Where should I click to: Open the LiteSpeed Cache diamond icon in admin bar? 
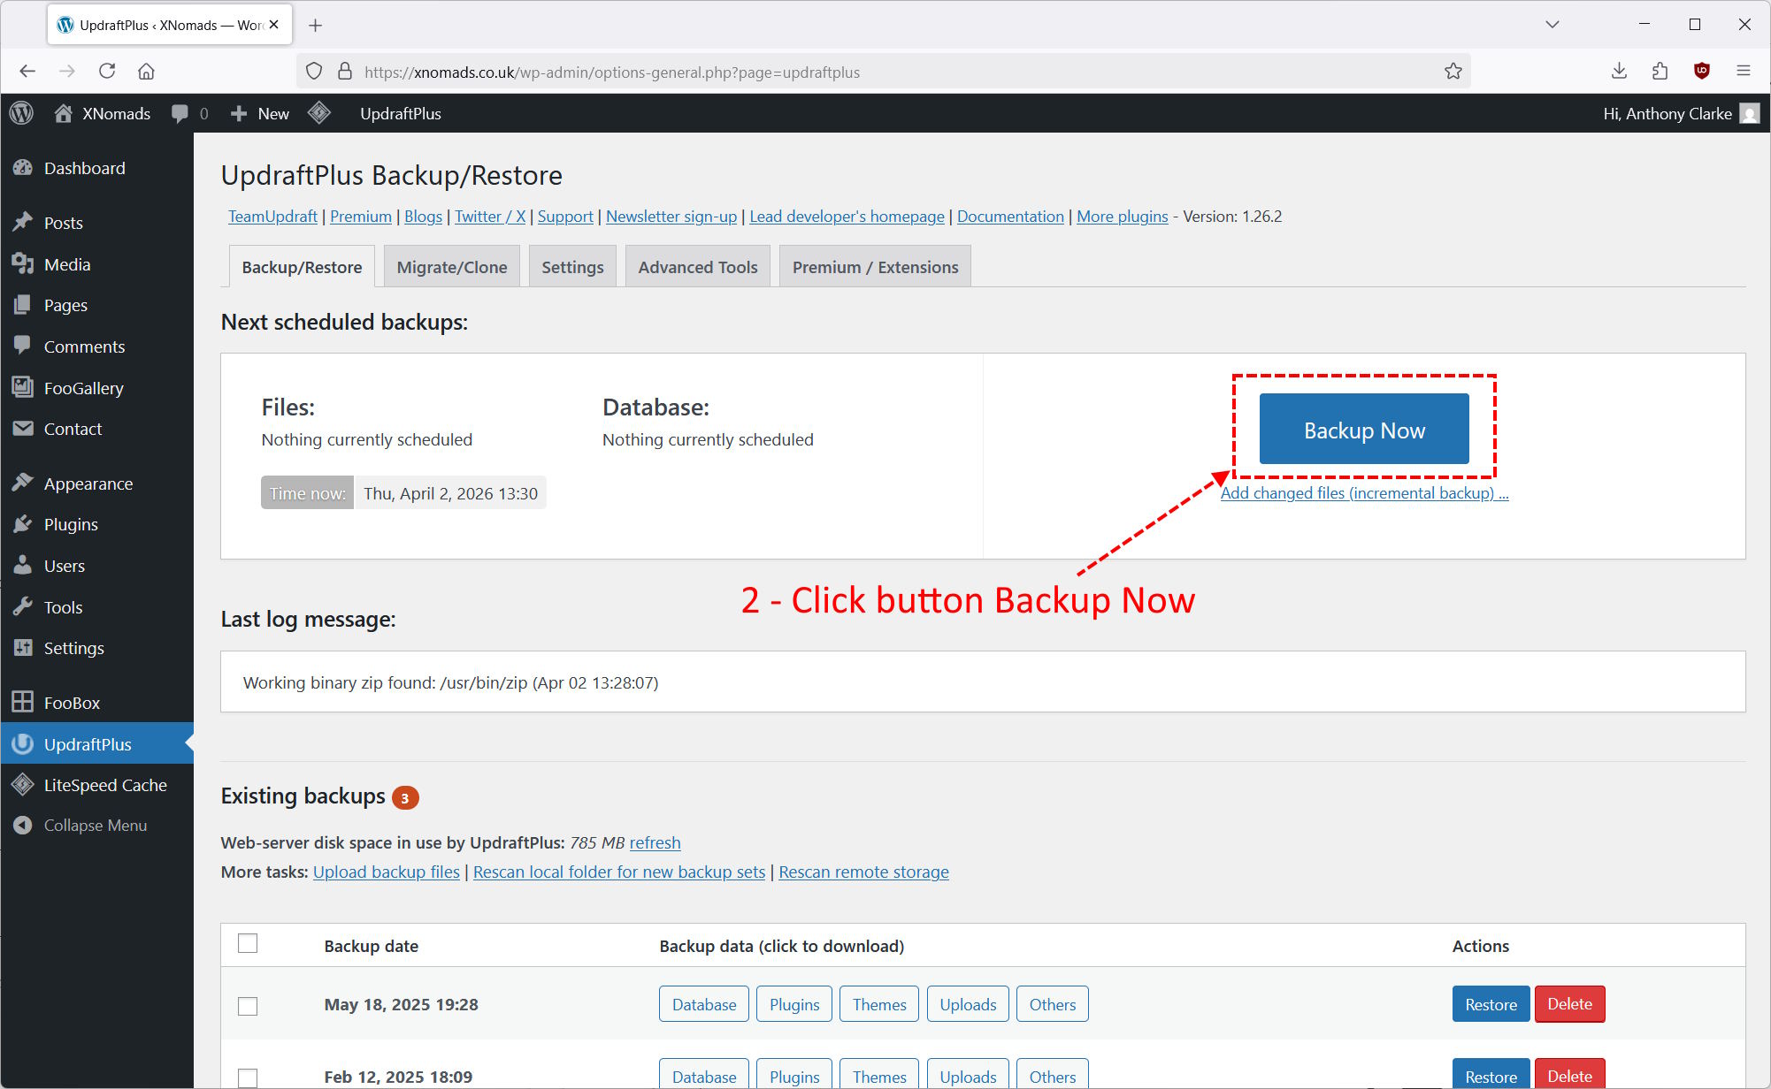319,113
